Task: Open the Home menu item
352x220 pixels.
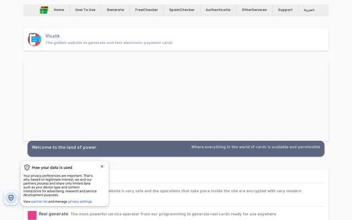Action: click(59, 10)
